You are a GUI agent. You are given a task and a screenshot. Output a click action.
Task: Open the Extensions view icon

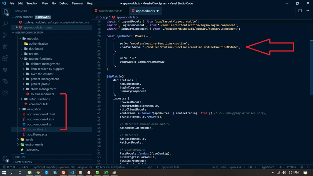[6, 58]
